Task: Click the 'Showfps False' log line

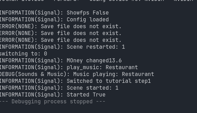Action: 54,13
